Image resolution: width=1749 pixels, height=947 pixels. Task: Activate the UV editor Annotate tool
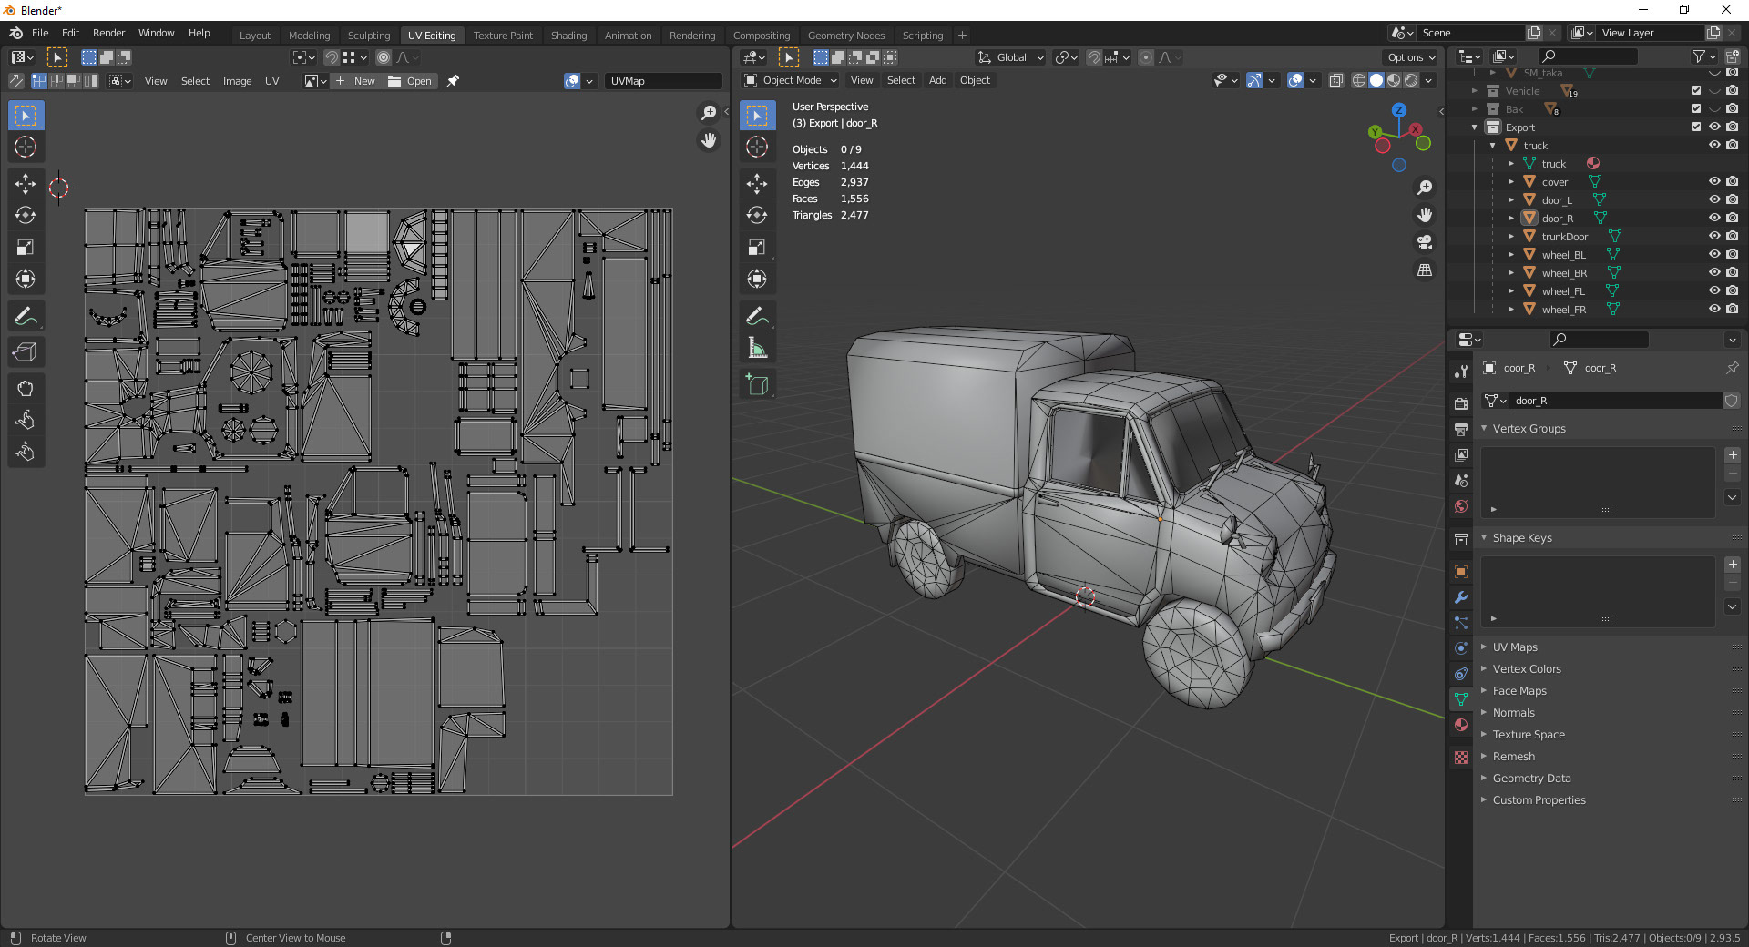pyautogui.click(x=26, y=316)
